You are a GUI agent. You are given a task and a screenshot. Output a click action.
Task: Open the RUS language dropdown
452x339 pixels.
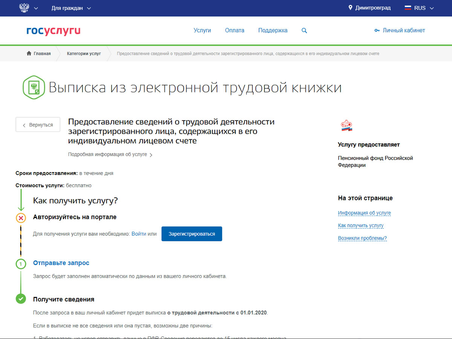pyautogui.click(x=424, y=8)
